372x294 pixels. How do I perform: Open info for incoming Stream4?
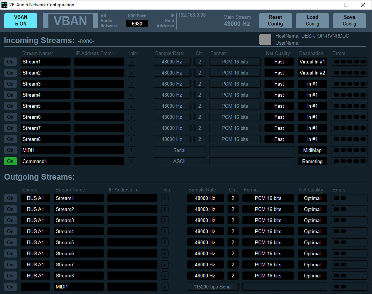coord(132,95)
